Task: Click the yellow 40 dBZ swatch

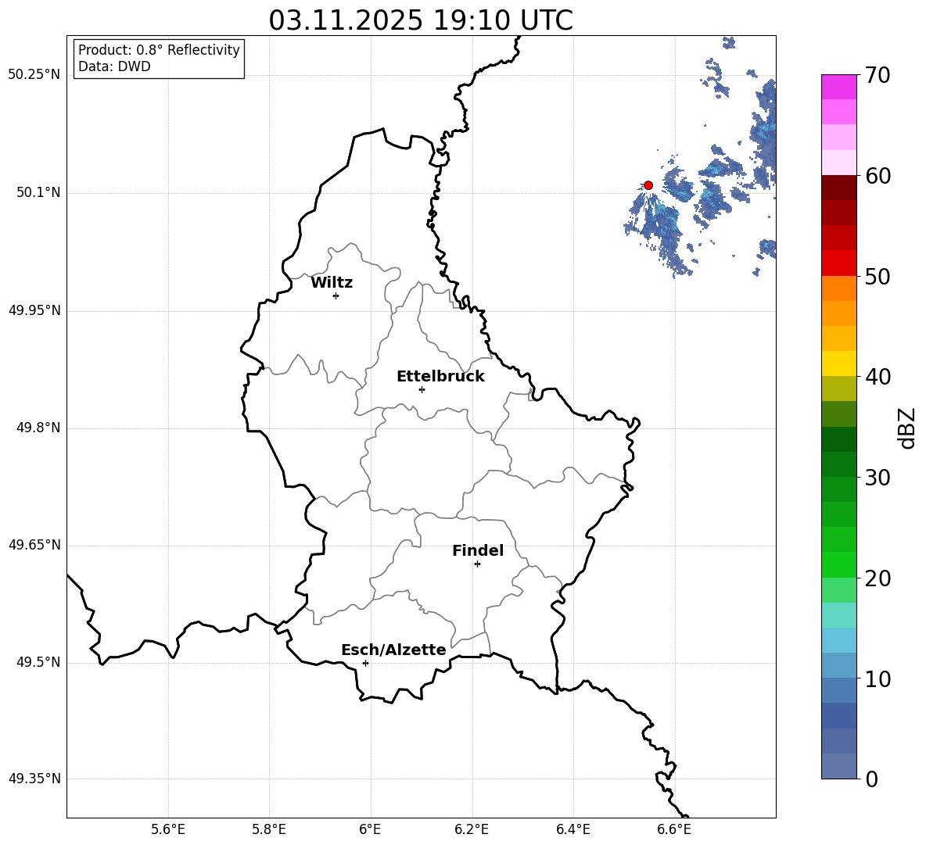Action: coord(838,363)
